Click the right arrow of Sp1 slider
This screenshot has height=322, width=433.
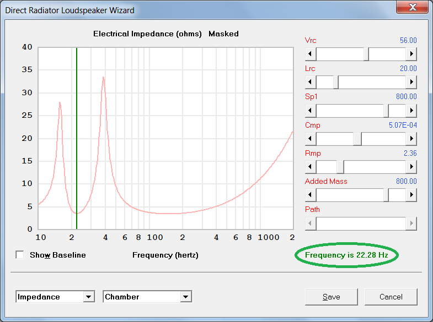(411, 111)
